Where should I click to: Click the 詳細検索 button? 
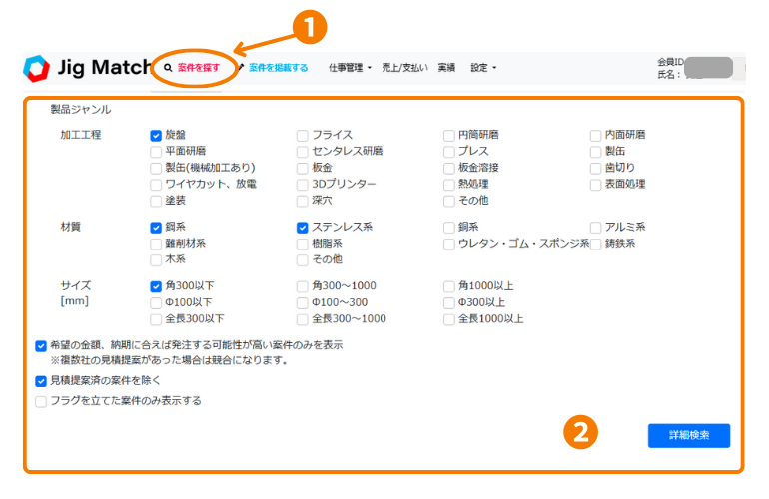(x=688, y=435)
